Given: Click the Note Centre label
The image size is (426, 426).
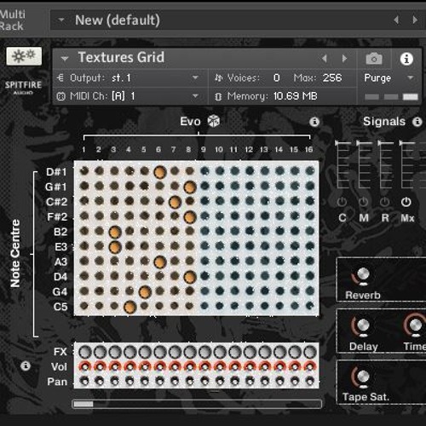Looking at the screenshot, I should click(x=15, y=253).
